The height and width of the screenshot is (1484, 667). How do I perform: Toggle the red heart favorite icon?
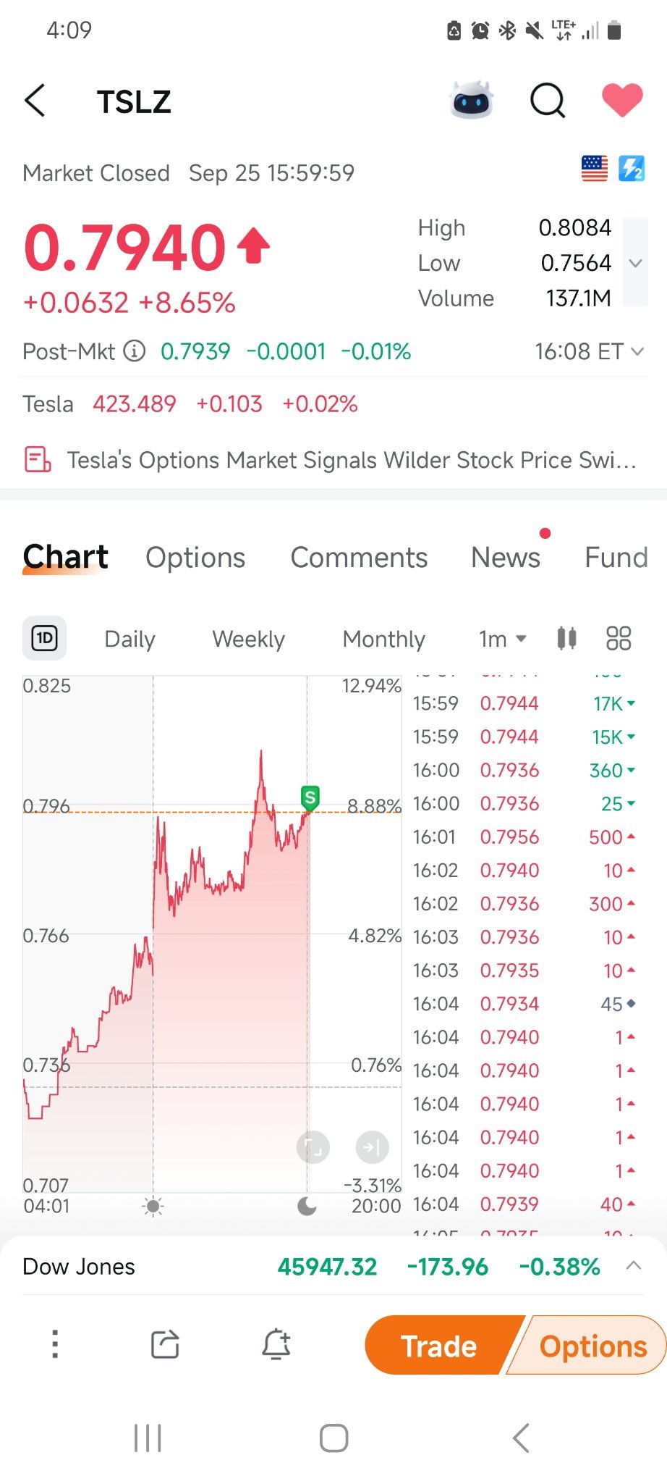[622, 100]
